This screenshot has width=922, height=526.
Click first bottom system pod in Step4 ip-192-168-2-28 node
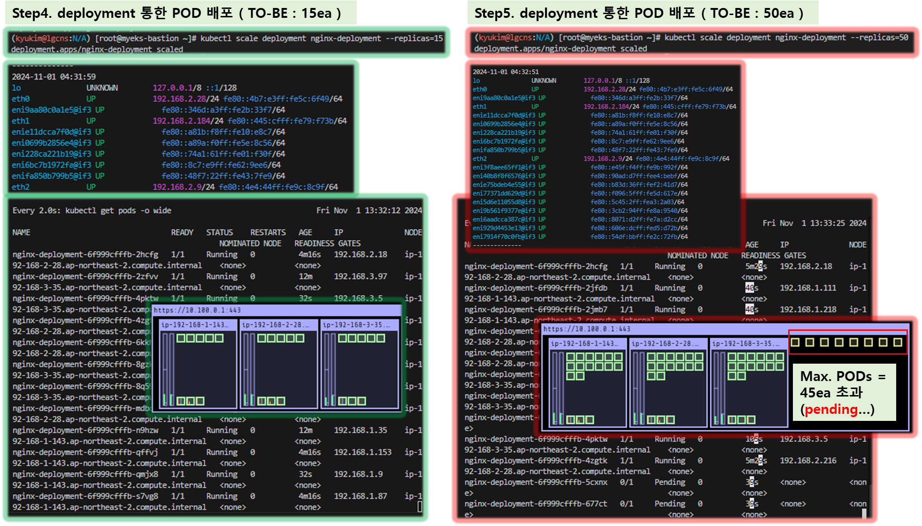click(261, 401)
